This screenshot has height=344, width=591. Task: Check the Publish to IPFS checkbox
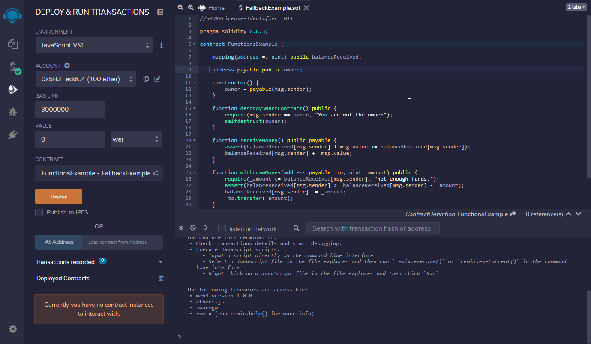point(39,212)
